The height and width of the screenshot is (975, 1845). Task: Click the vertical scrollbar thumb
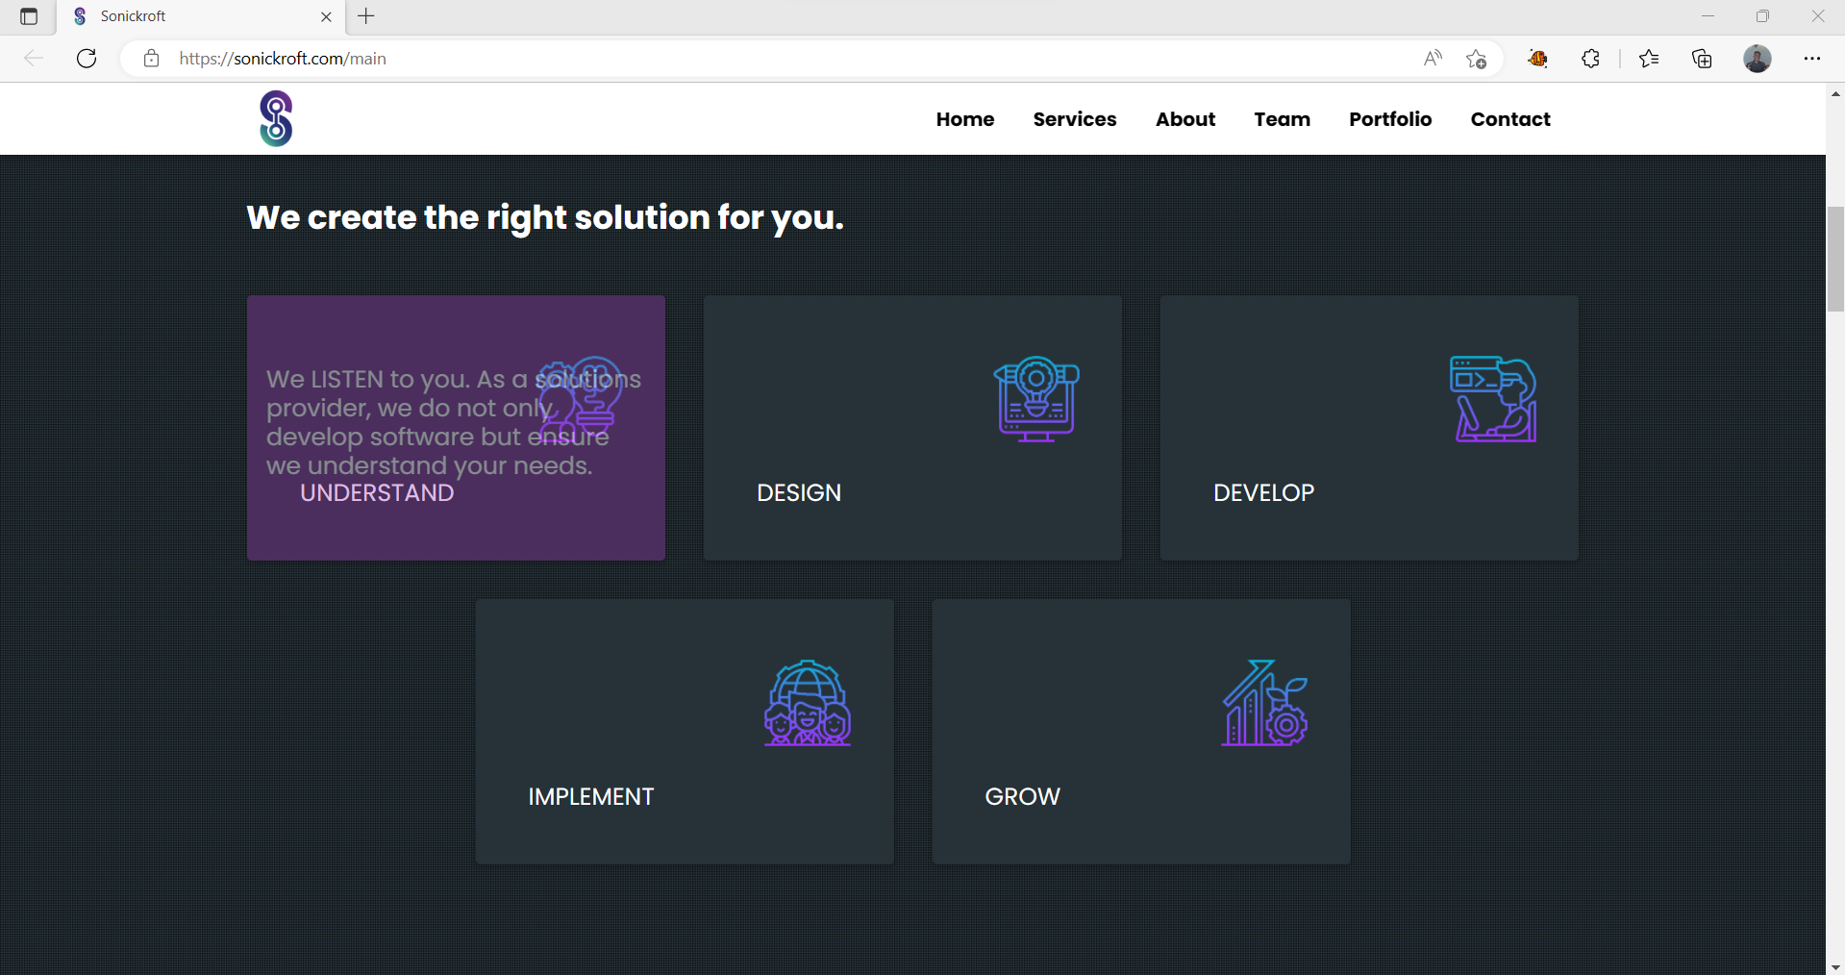pos(1834,259)
